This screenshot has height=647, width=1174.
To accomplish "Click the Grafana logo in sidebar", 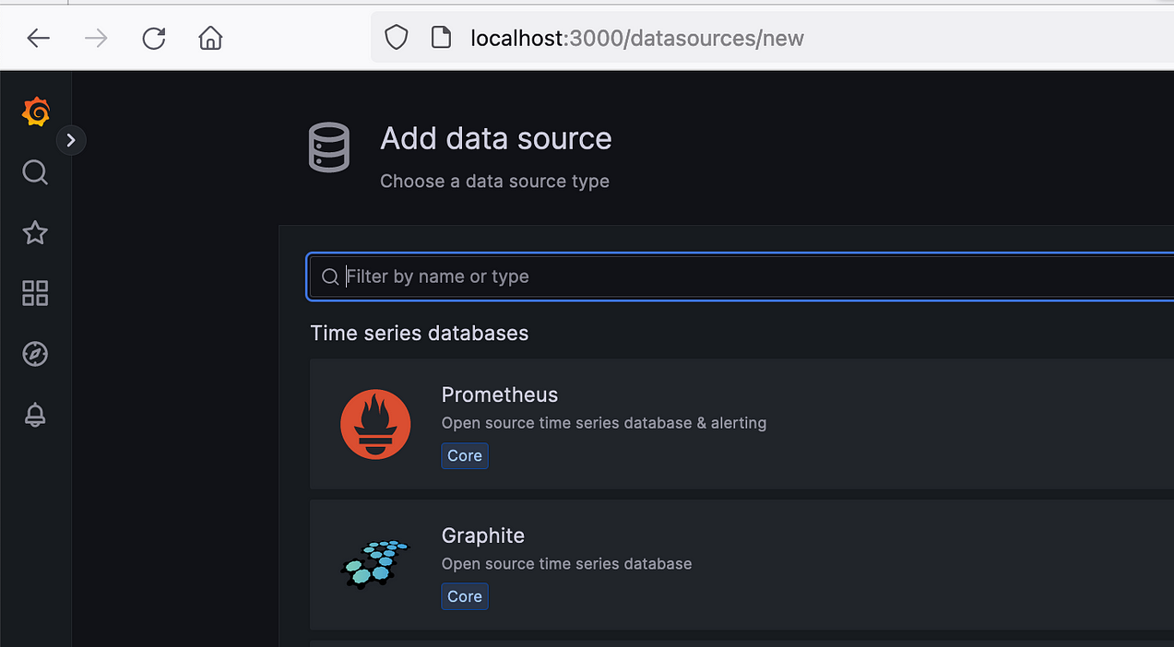I will click(36, 112).
